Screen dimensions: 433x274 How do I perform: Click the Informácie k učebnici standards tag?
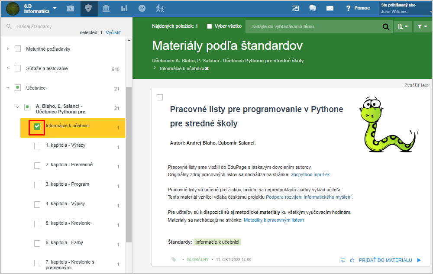(217, 242)
